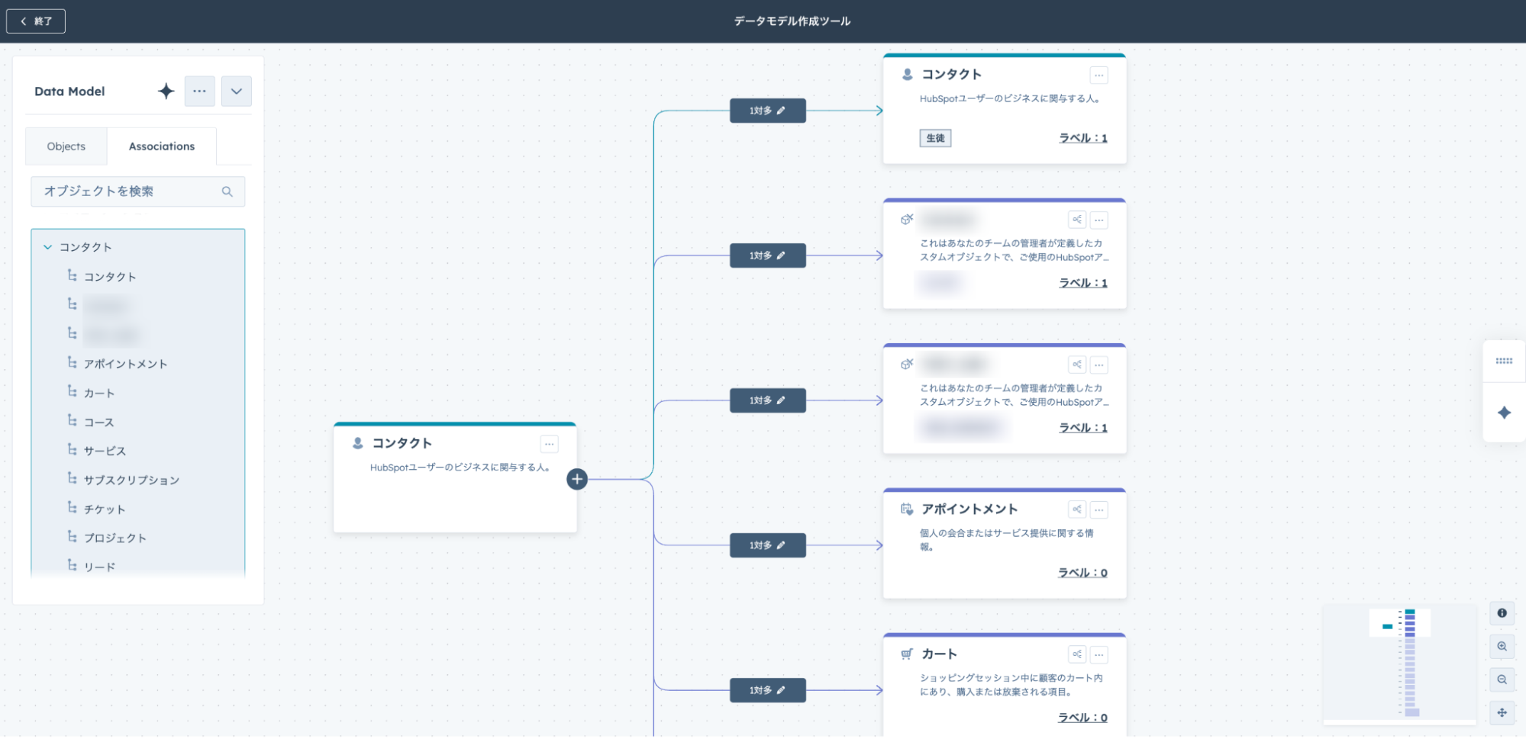Open the share icon on アポイントメント card
Viewport: 1526px width, 739px height.
(1076, 509)
